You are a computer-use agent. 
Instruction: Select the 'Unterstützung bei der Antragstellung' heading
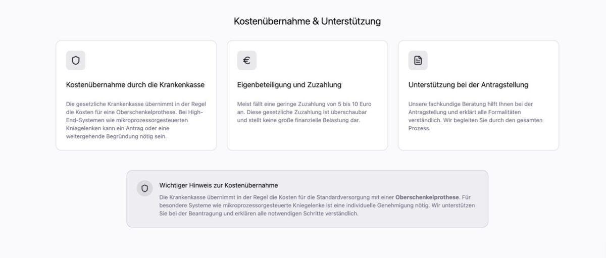tap(468, 85)
